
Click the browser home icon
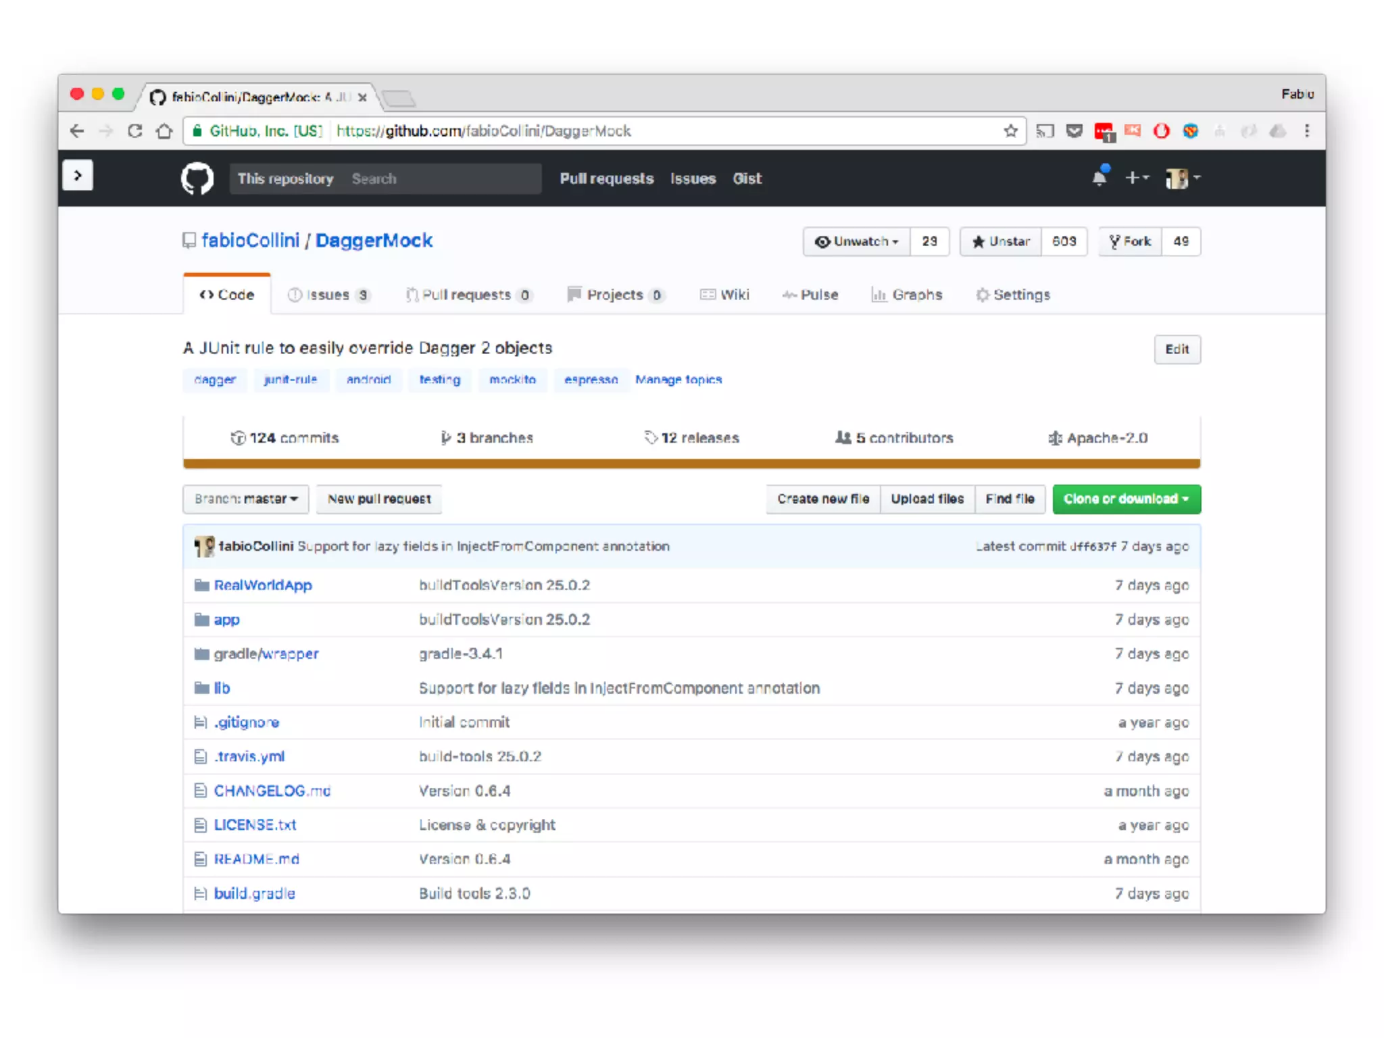(164, 131)
